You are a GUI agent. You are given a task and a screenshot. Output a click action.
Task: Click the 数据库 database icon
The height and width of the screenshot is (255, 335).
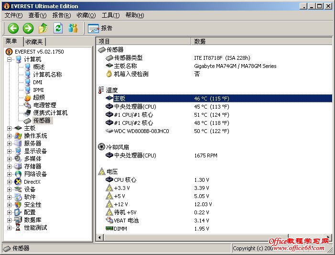[18, 220]
